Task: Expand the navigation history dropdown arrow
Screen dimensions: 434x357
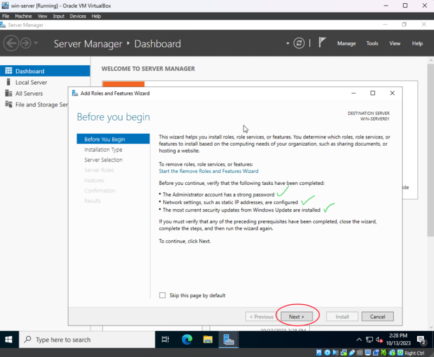Action: coord(36,43)
